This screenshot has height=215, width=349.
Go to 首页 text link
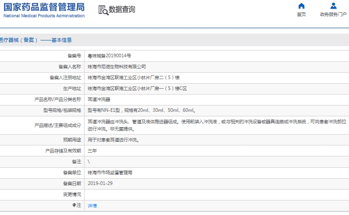tap(301, 14)
